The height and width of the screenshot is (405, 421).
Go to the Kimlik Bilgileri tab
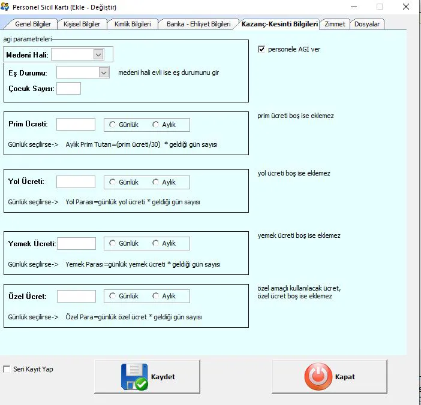pyautogui.click(x=133, y=24)
